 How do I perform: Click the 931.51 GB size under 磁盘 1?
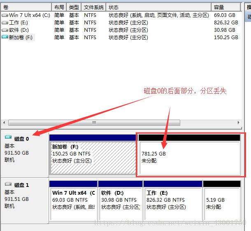[16, 199]
